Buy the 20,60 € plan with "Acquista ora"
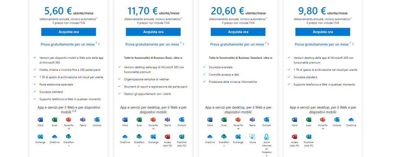 tap(238, 32)
